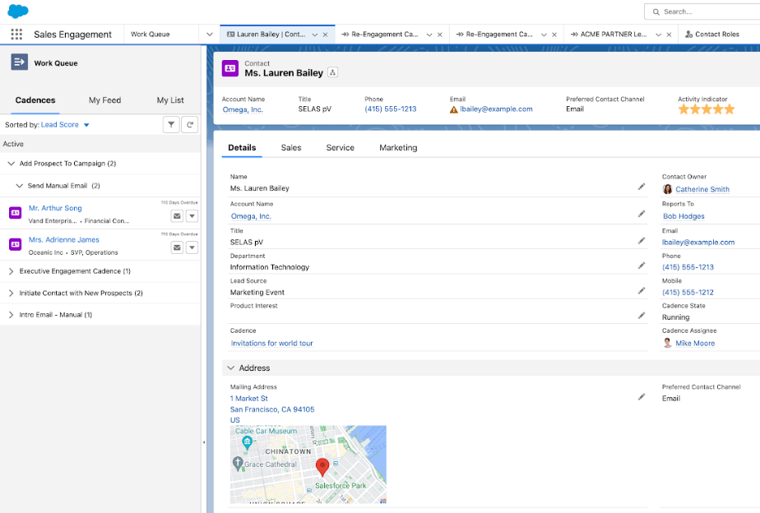
Task: Collapse the Work Queue panel splitter handle
Action: (204, 442)
